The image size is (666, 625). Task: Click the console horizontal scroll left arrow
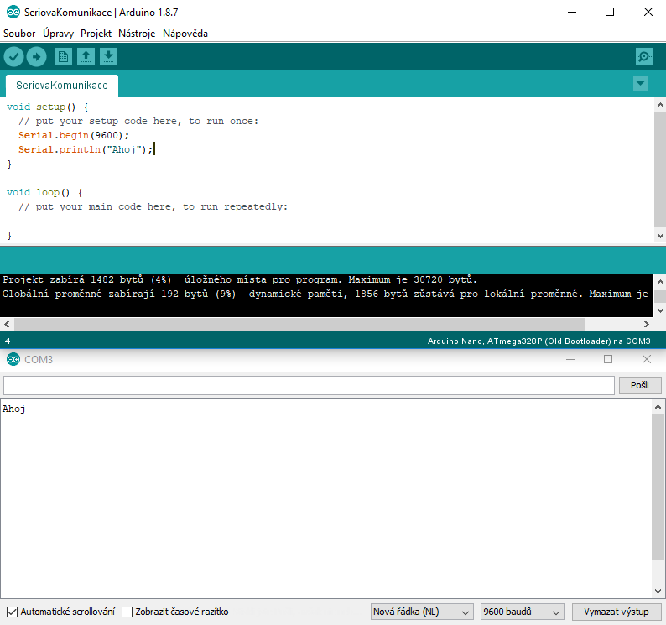pyautogui.click(x=7, y=324)
